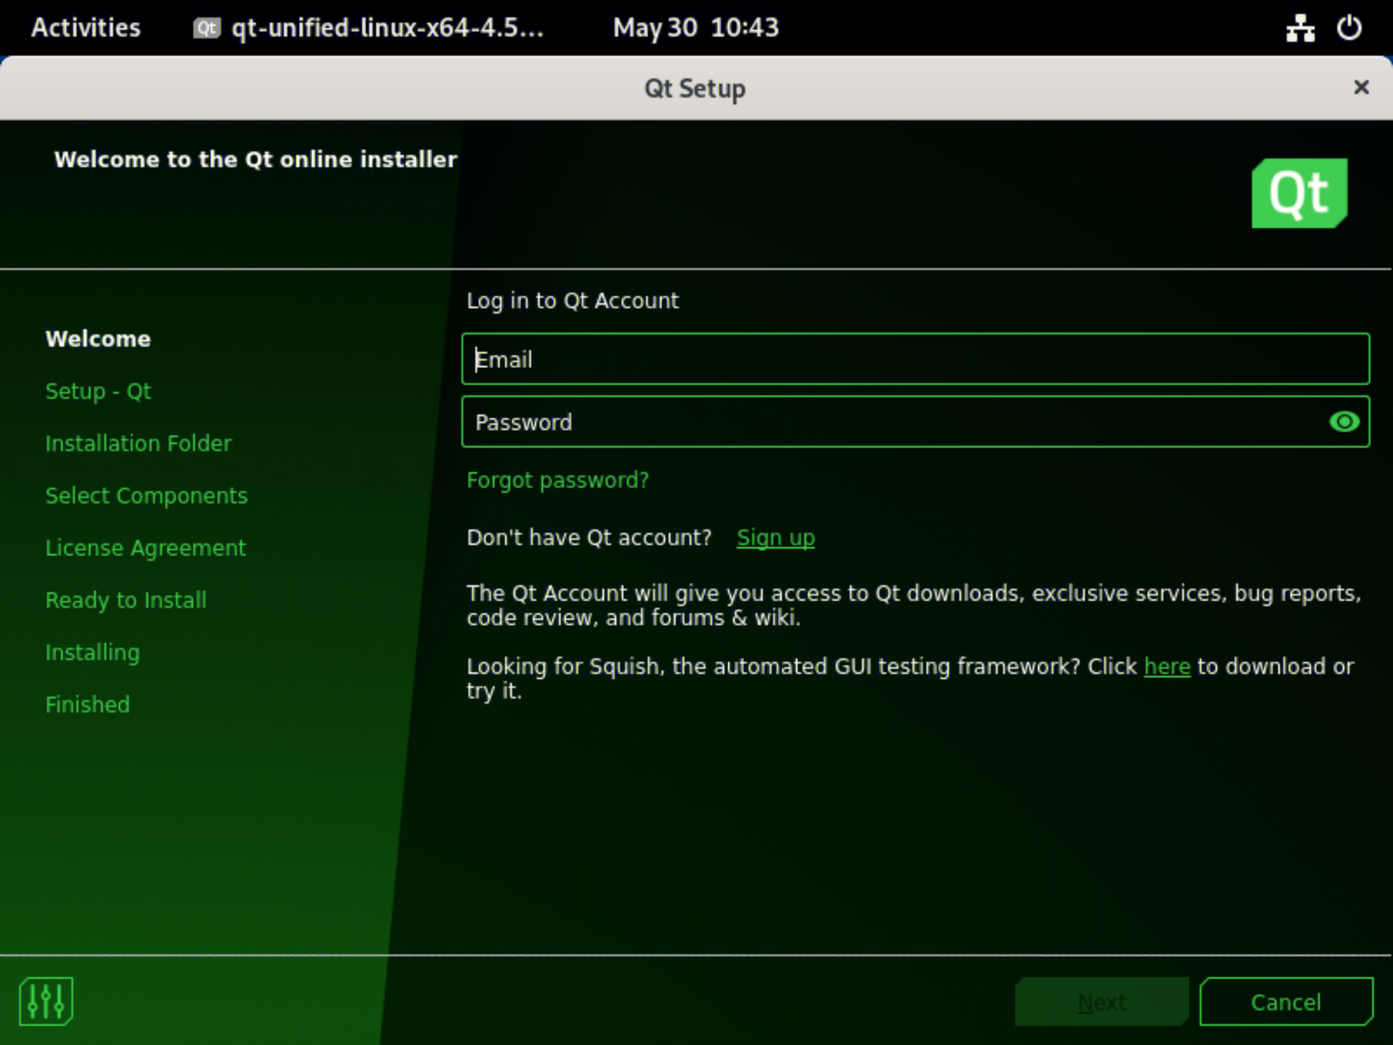The image size is (1393, 1045).
Task: Open the Squish 'here' download link
Action: click(x=1167, y=666)
